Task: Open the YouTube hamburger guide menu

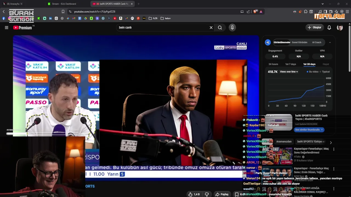Action: (7, 27)
